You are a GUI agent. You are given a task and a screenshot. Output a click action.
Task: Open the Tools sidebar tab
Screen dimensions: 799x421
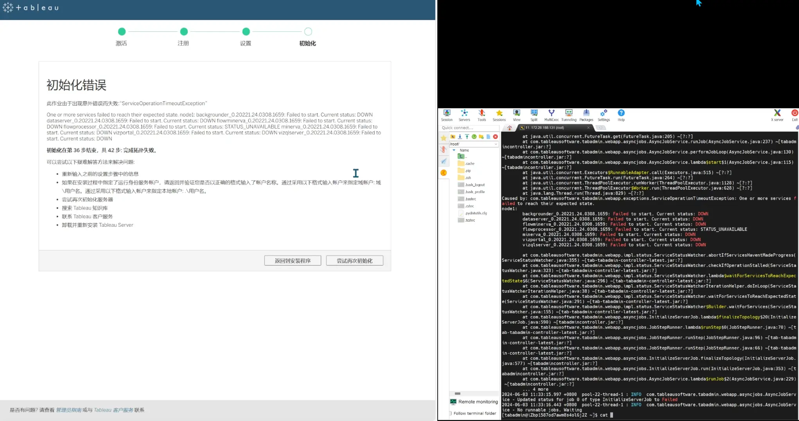443,149
